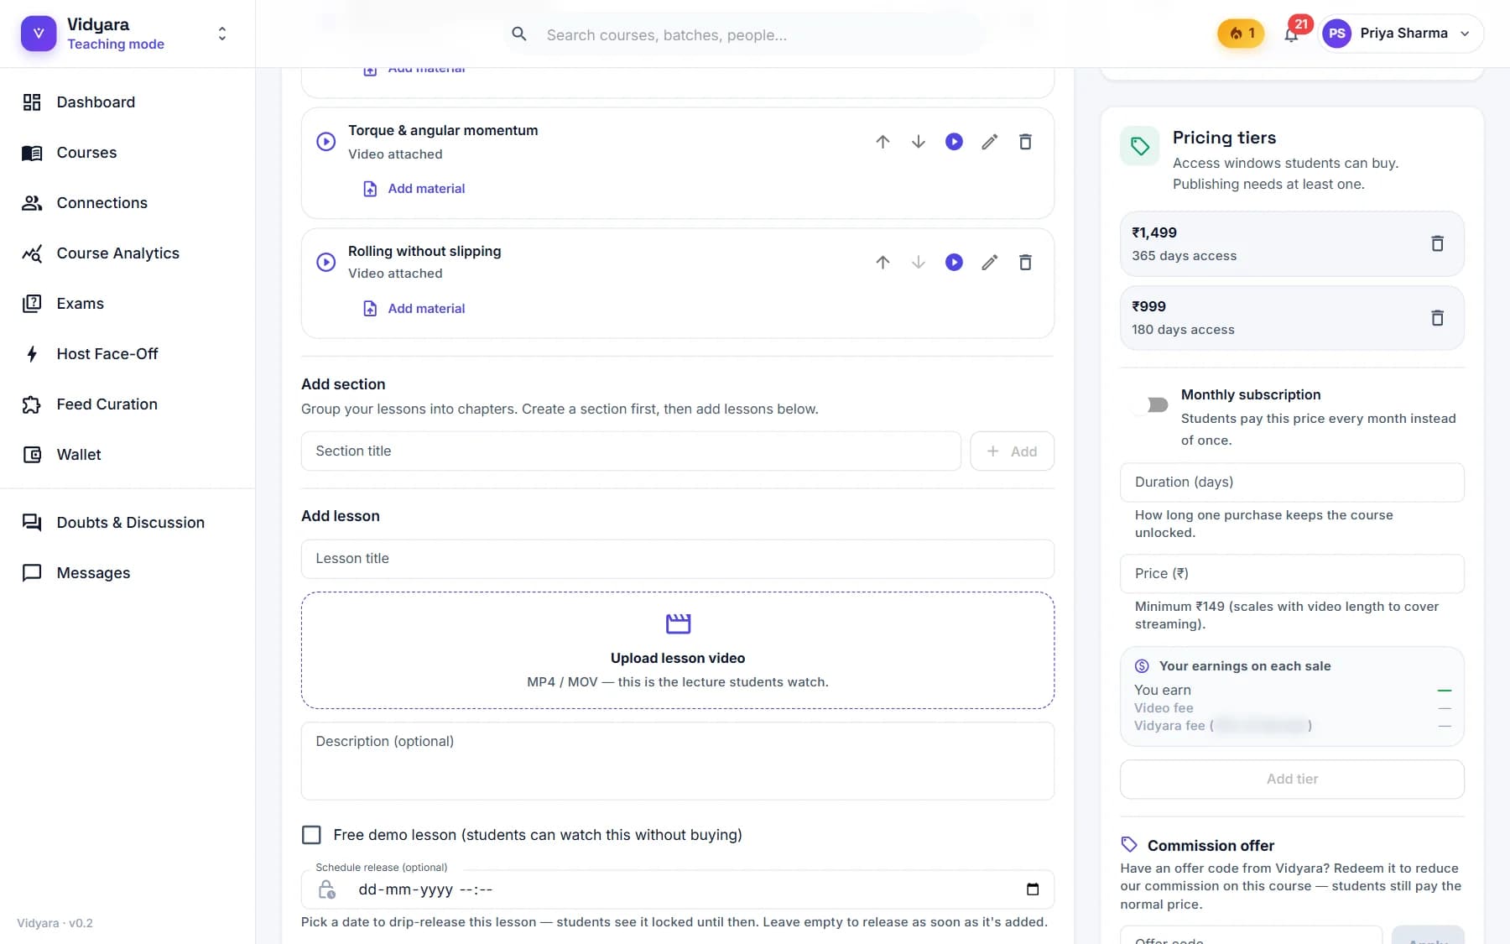Go to Courses in sidebar

[x=128, y=153]
